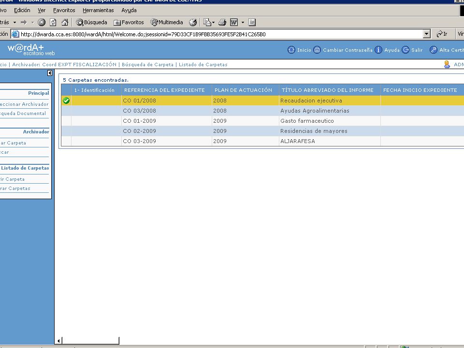Select the CO 01/2008 folder row
The height and width of the screenshot is (348, 464).
tap(262, 101)
